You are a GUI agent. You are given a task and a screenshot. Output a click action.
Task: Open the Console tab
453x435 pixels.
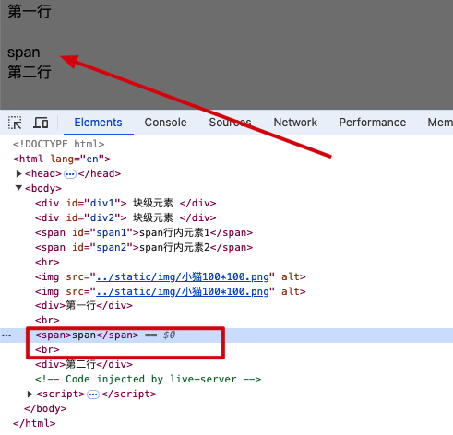tap(165, 123)
